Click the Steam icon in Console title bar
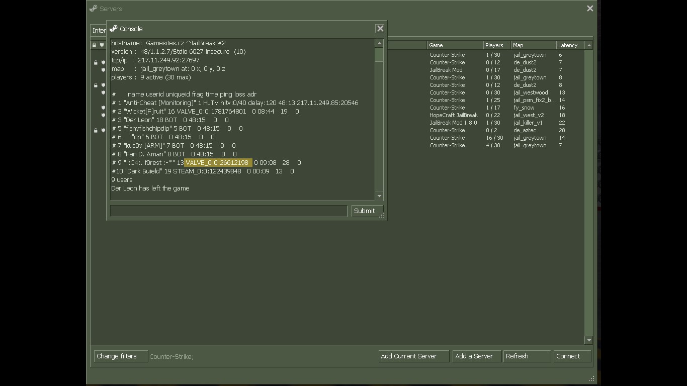 tap(114, 29)
